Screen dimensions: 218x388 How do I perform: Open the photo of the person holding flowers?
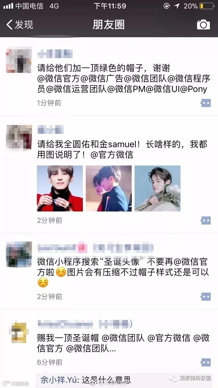pos(158,188)
